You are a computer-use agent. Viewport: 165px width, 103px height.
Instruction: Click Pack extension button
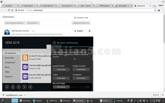point(33,23)
